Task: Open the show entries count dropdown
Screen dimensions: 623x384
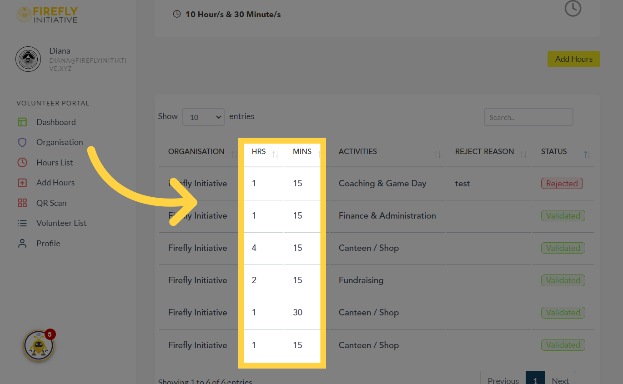Action: click(203, 117)
